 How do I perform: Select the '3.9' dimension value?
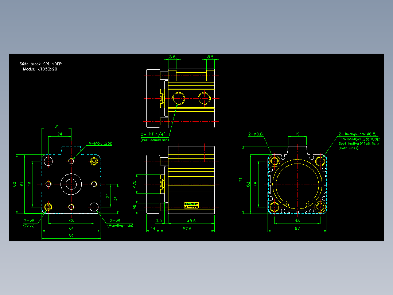click(159, 221)
